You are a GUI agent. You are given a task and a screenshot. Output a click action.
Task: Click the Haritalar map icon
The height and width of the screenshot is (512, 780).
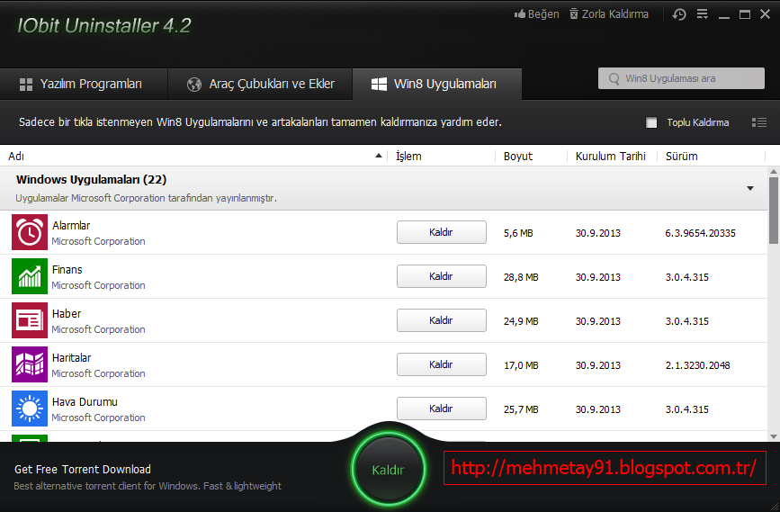pos(30,364)
